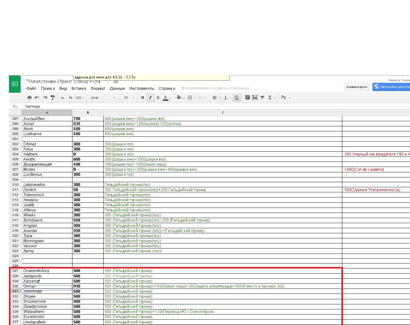Open the Файл menu
The height and width of the screenshot is (325, 410).
tap(31, 89)
